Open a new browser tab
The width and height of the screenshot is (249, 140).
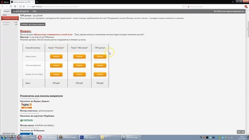(37, 2)
